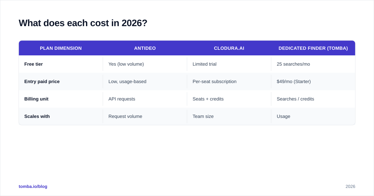Open the tomba.io/blog link
The image size is (374, 196).
point(33,186)
